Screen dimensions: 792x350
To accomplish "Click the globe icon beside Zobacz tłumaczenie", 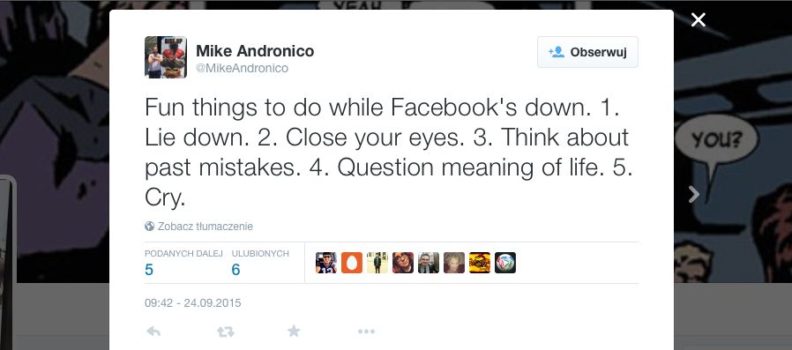I will 150,227.
